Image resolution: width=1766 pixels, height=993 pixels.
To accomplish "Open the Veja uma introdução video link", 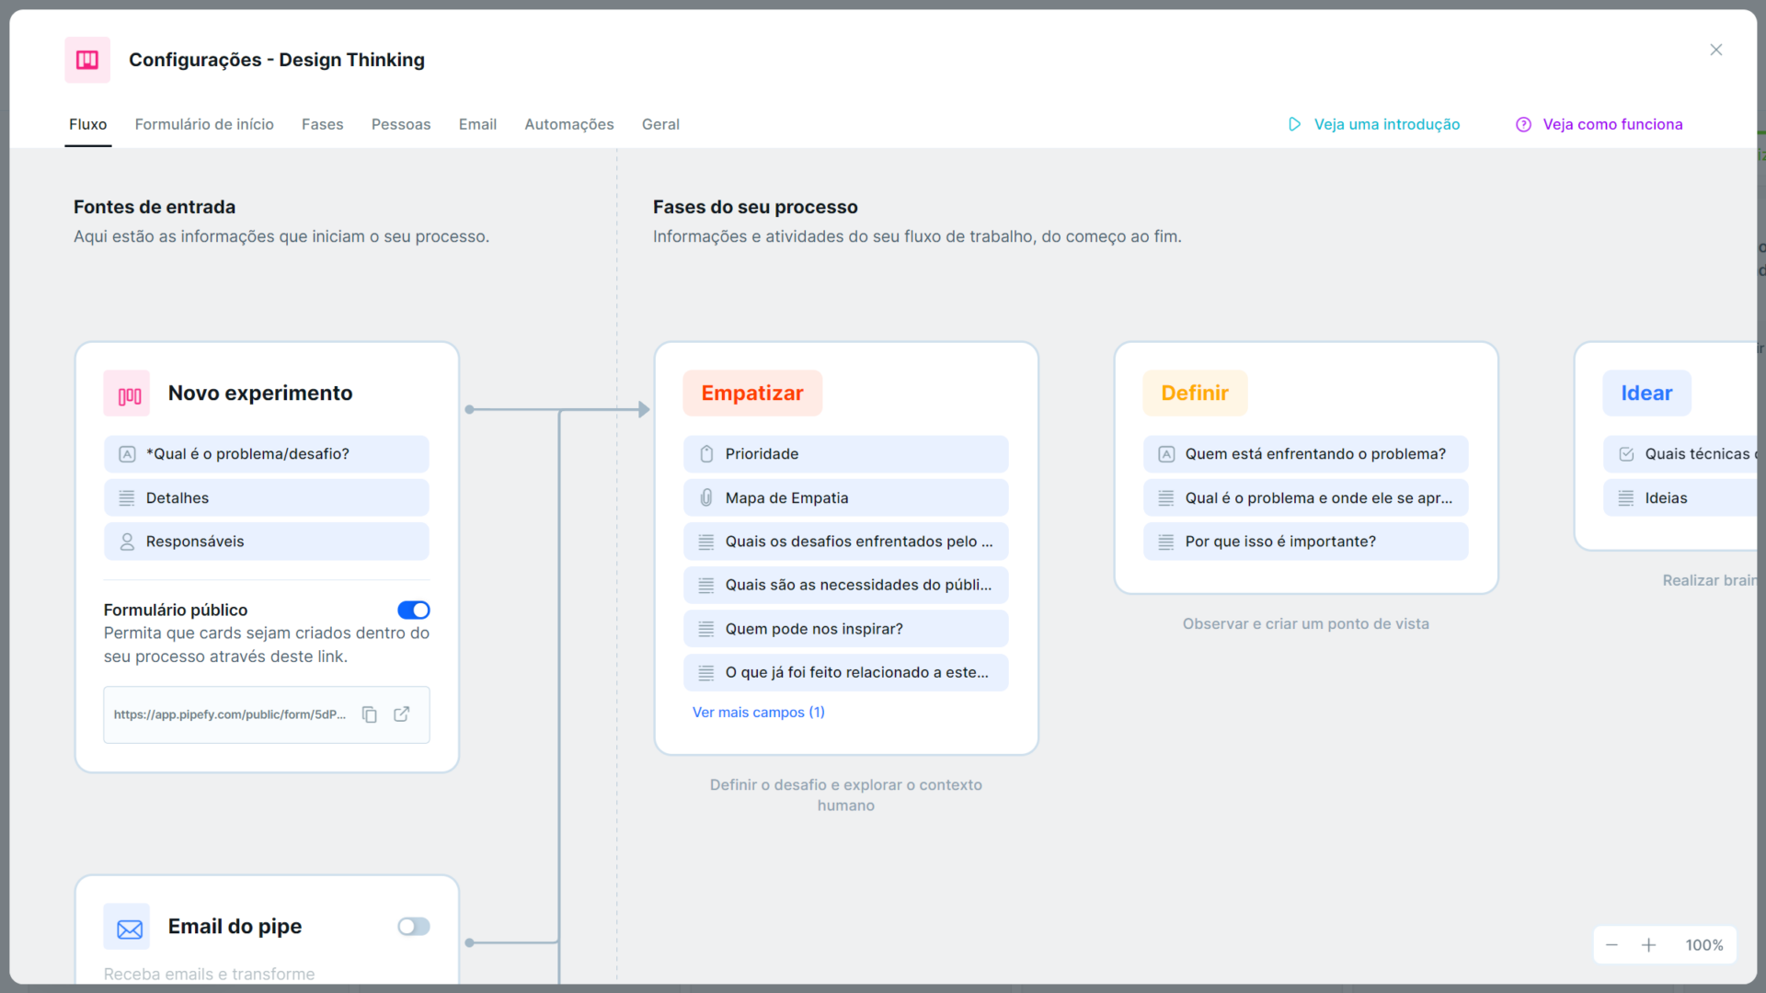I will (1387, 124).
